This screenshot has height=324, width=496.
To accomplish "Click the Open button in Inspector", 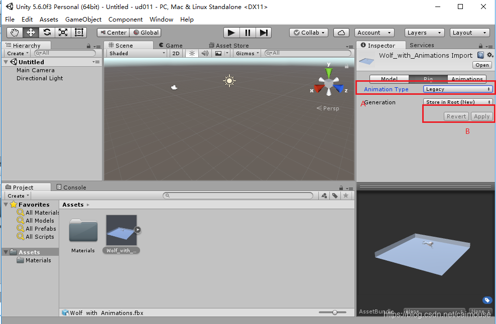I will pyautogui.click(x=482, y=65).
